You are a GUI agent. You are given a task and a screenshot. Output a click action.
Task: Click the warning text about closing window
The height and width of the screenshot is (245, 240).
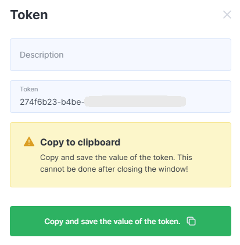point(116,164)
